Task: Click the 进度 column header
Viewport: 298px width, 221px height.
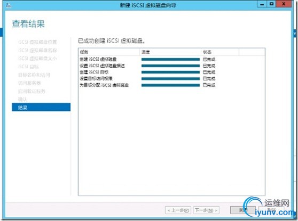Action: 170,52
